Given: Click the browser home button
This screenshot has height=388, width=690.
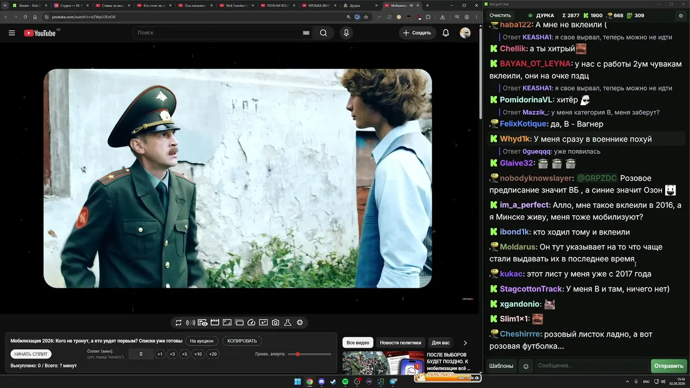Looking at the screenshot, I should tap(35, 17).
